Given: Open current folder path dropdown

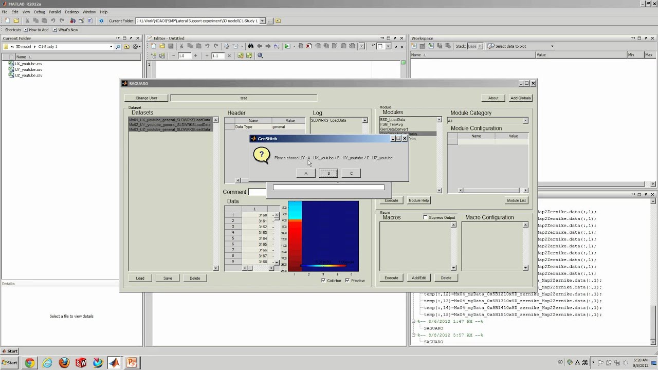Looking at the screenshot, I should (262, 21).
